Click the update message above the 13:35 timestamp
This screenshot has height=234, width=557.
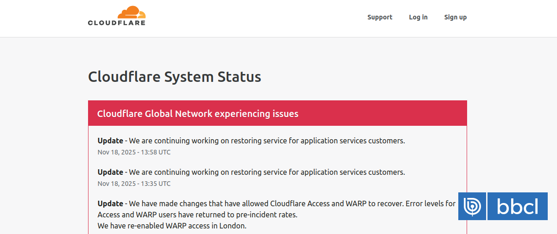(266, 172)
